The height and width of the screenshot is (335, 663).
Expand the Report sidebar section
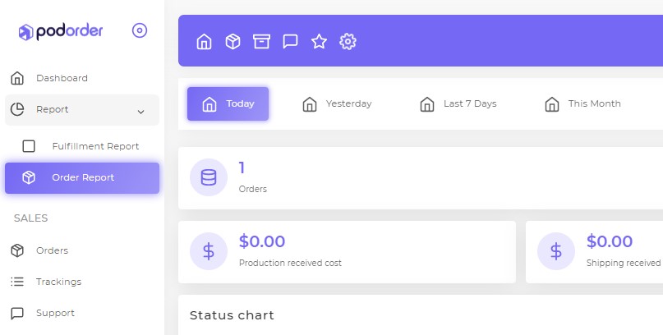[x=82, y=110]
